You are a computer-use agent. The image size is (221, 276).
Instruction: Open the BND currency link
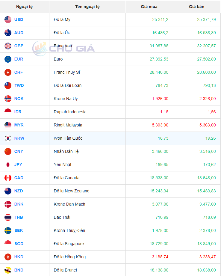click(x=19, y=270)
